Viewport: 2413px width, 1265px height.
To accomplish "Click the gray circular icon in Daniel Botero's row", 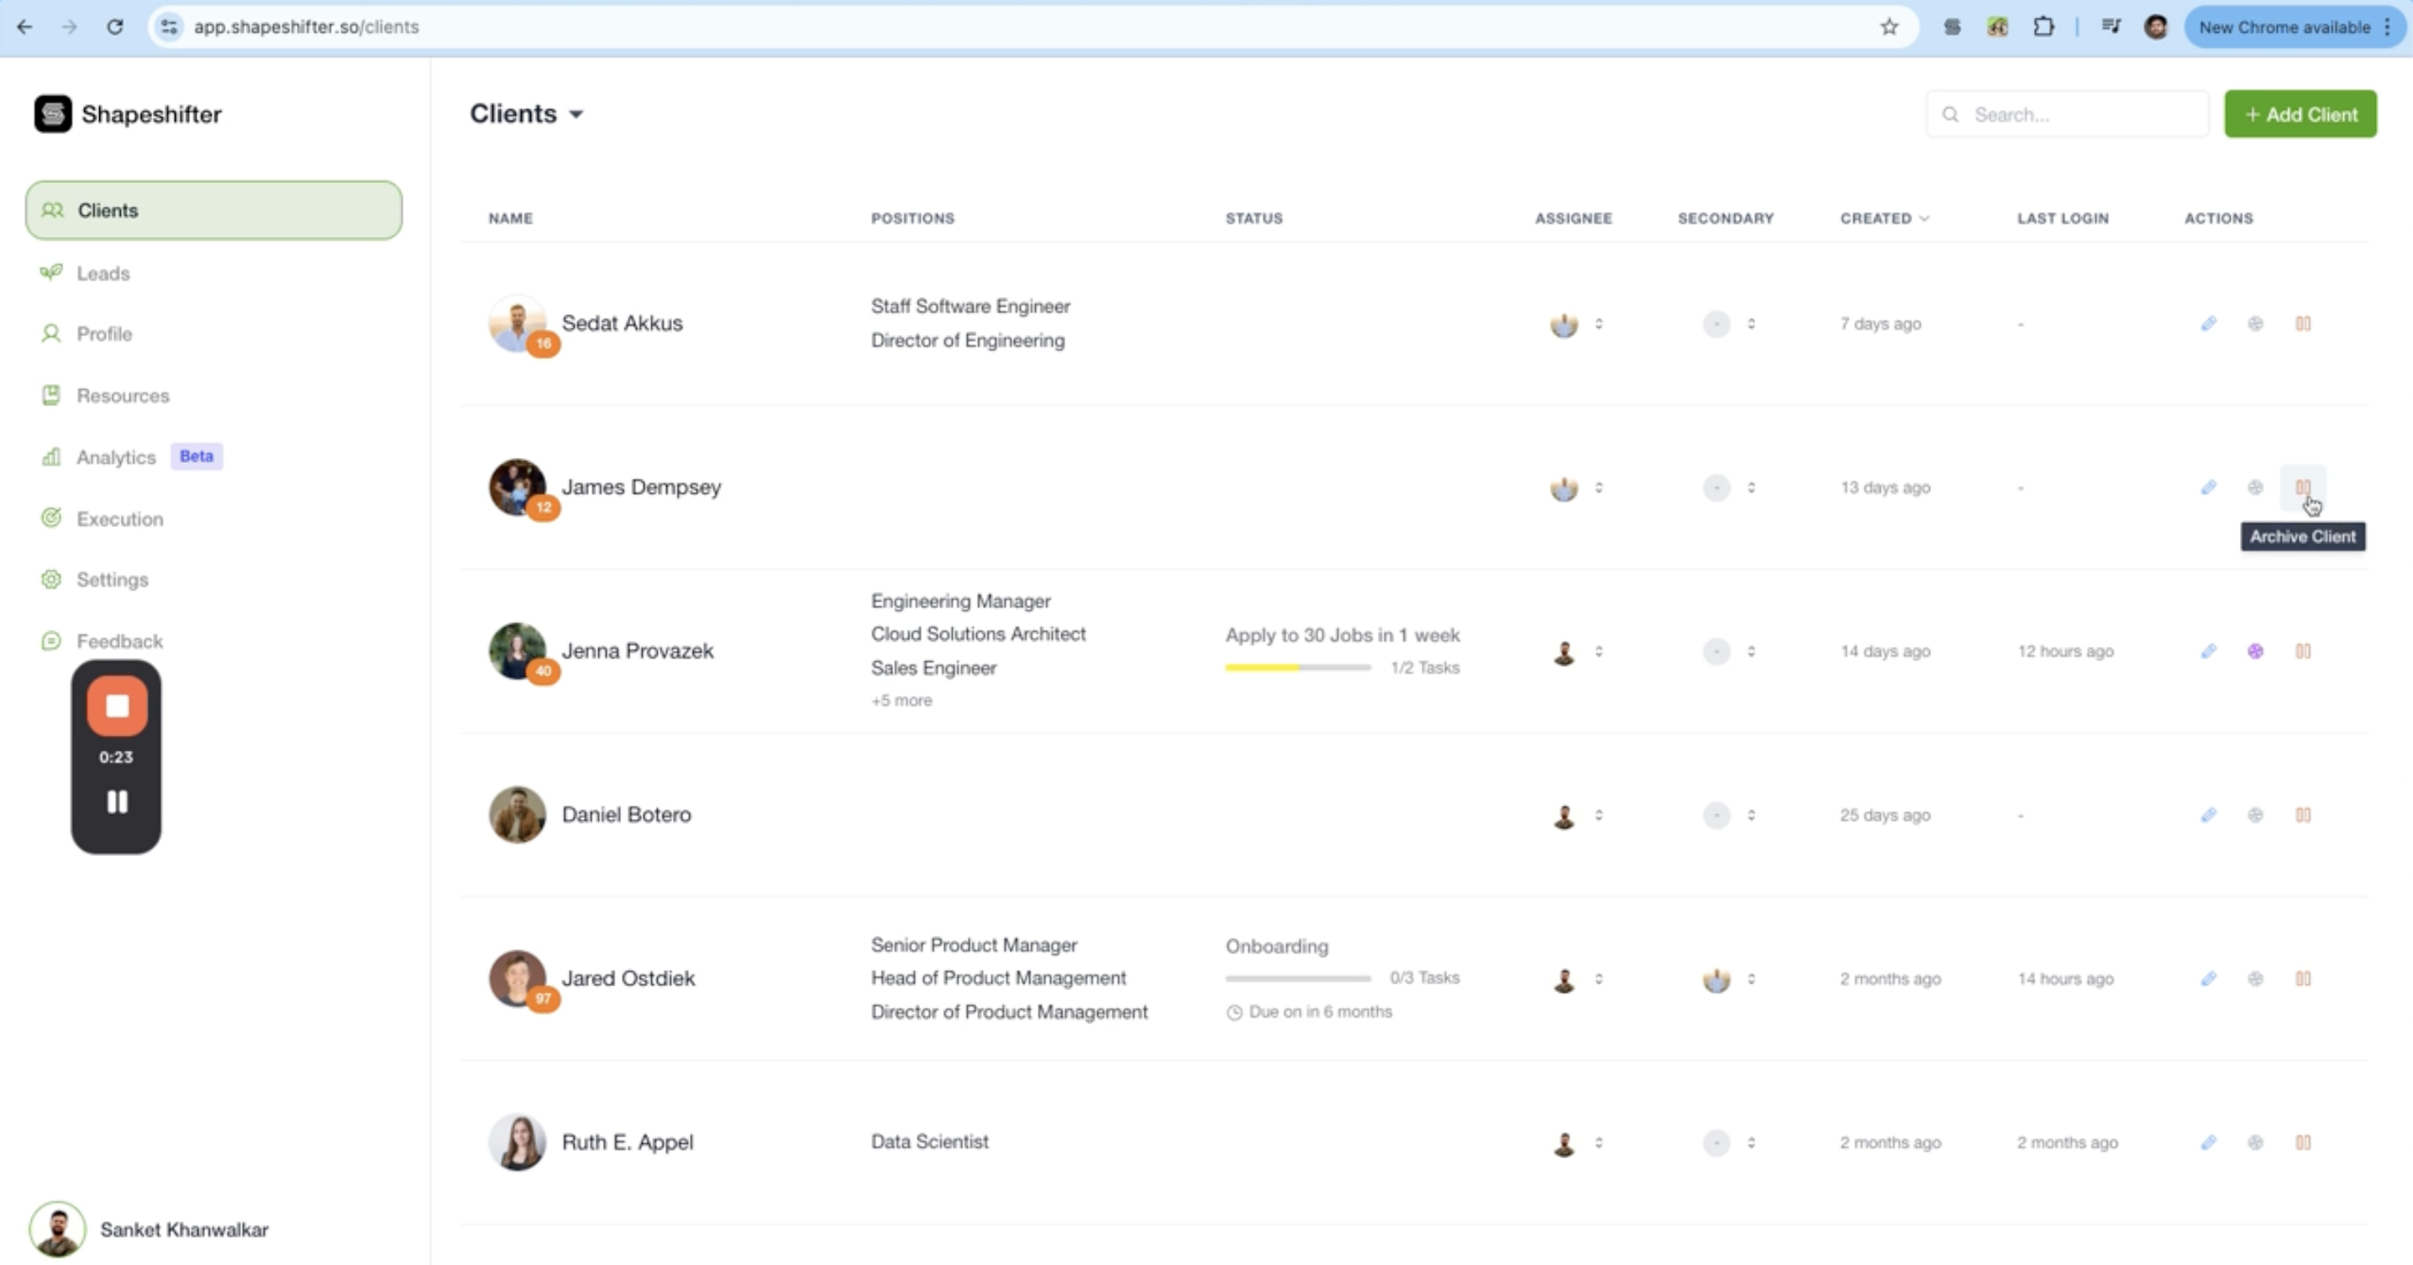I will click(x=2255, y=815).
